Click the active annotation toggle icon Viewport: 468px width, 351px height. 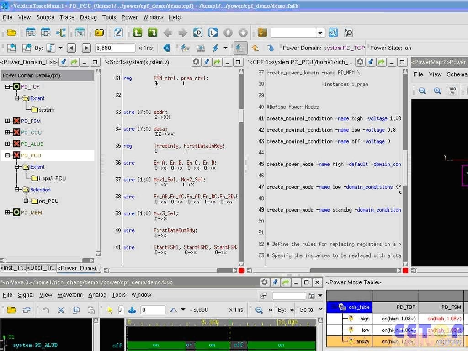tap(240, 48)
